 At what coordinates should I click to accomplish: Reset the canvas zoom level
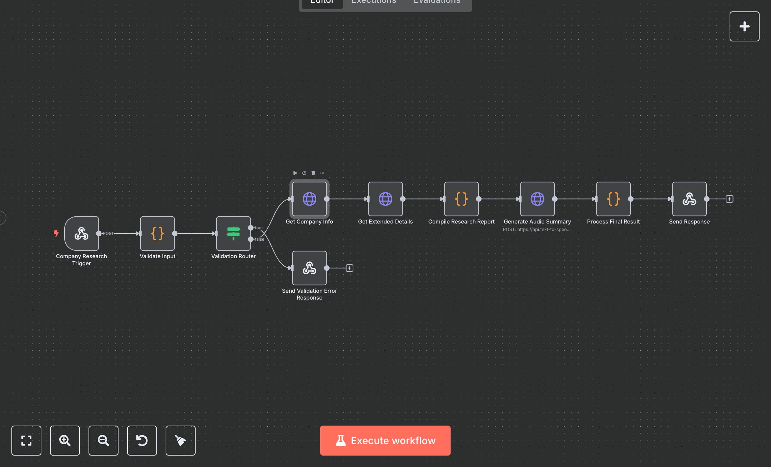click(x=142, y=441)
